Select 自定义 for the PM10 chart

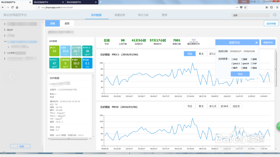pos(236,106)
